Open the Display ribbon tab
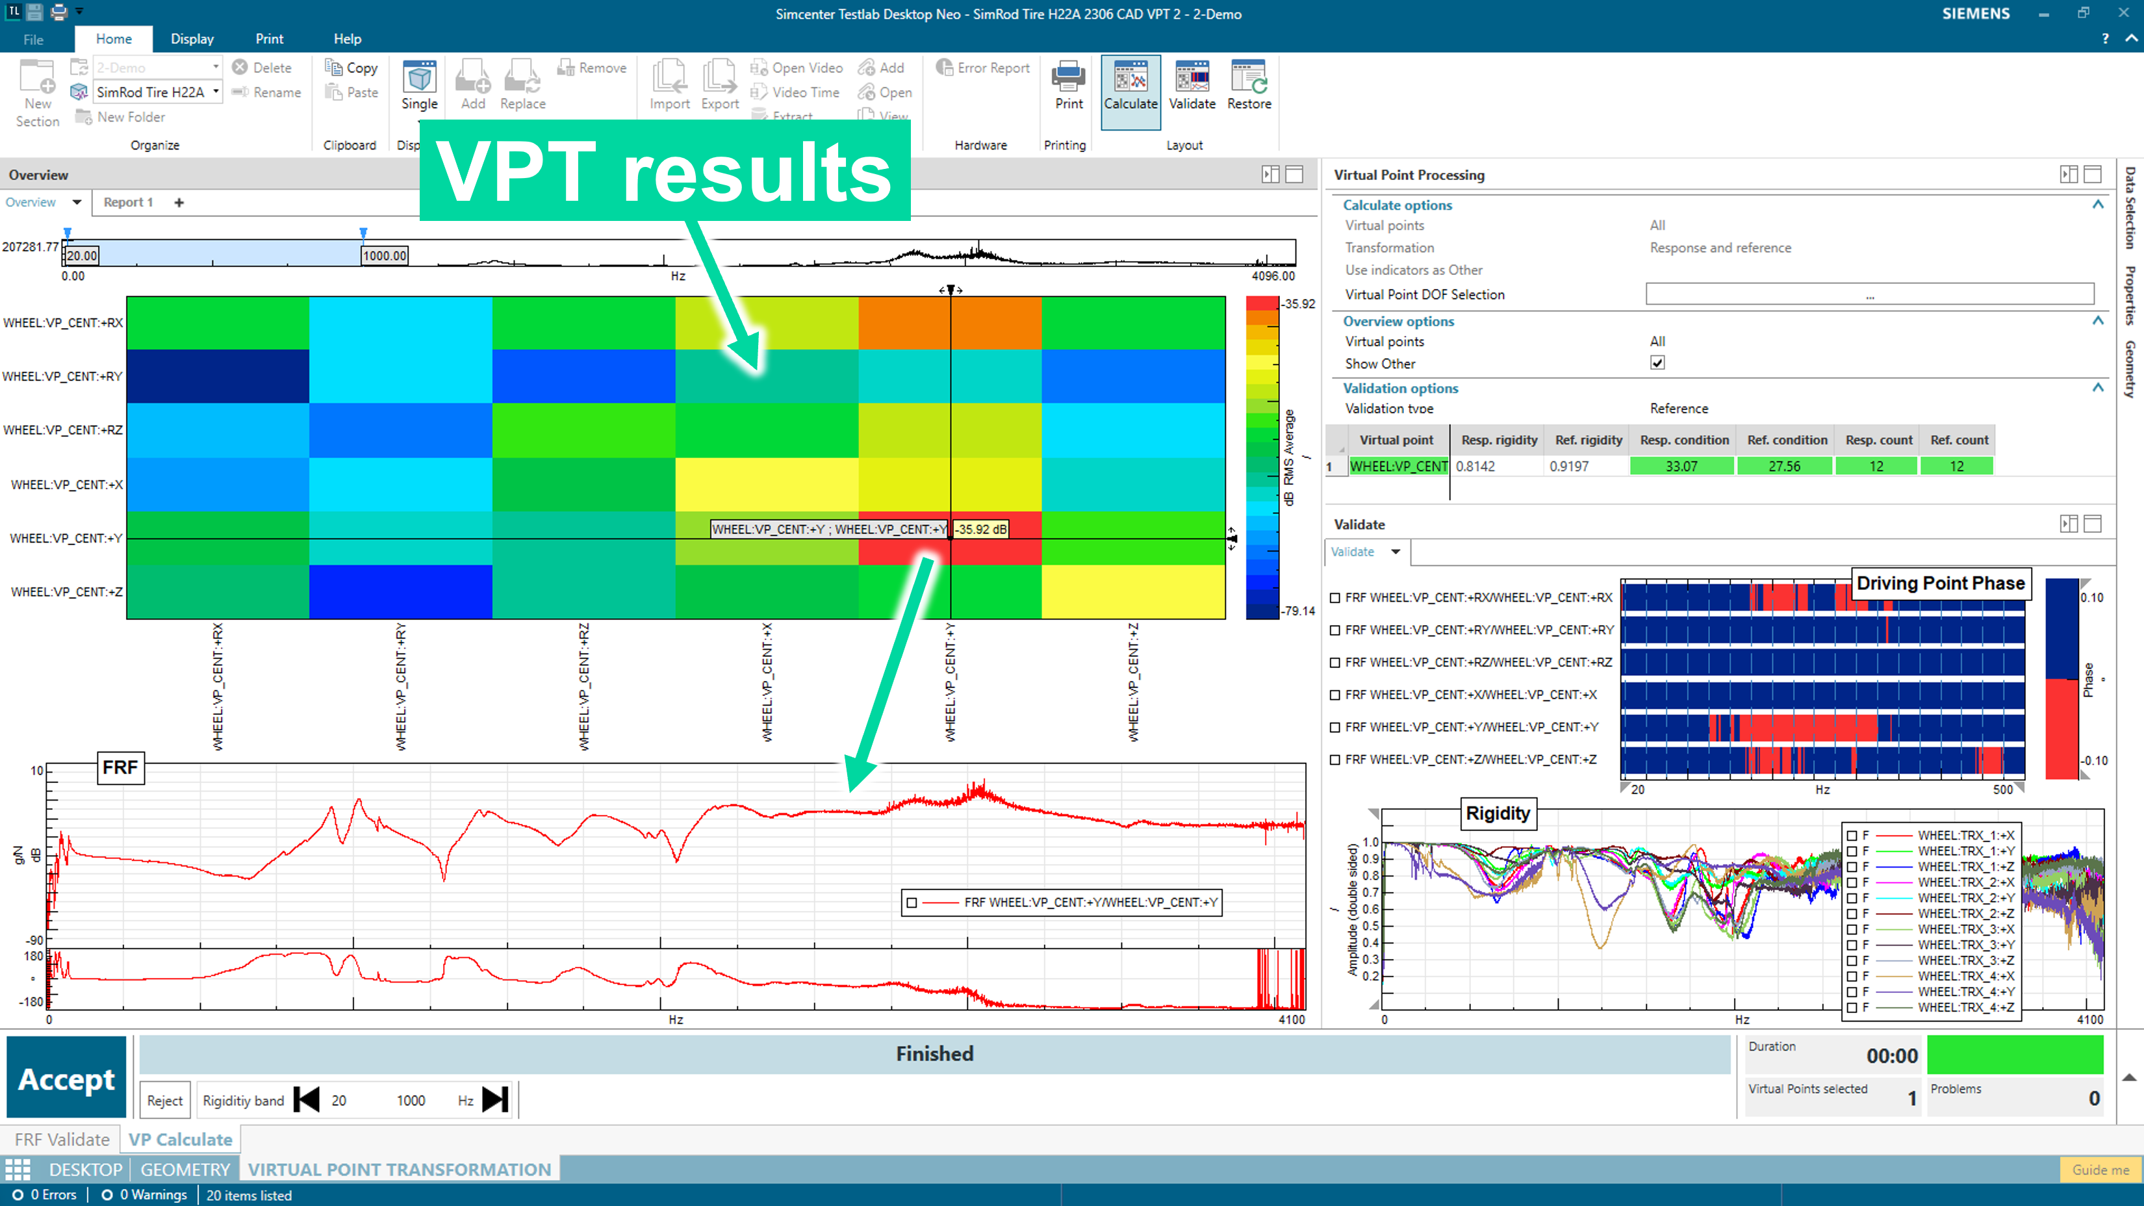Image resolution: width=2144 pixels, height=1206 pixels. [192, 39]
